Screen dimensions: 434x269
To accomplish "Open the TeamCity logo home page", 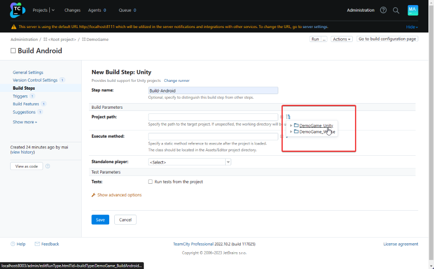I will (17, 10).
